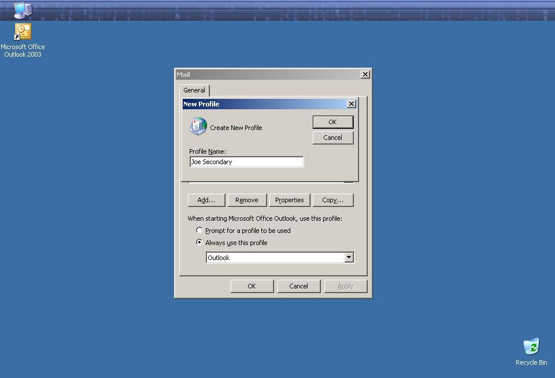Expand the Outlook profile dropdown
The width and height of the screenshot is (555, 378).
[x=349, y=257]
